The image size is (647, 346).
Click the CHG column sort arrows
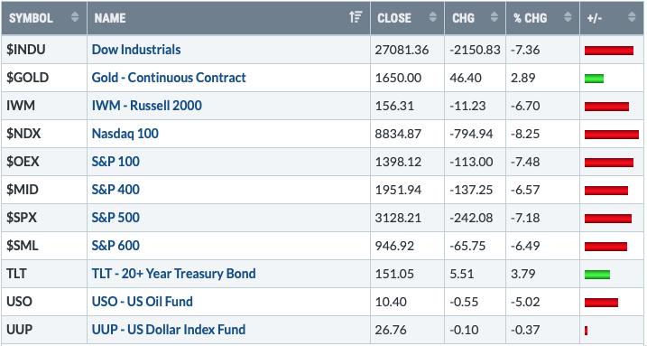[x=494, y=17]
